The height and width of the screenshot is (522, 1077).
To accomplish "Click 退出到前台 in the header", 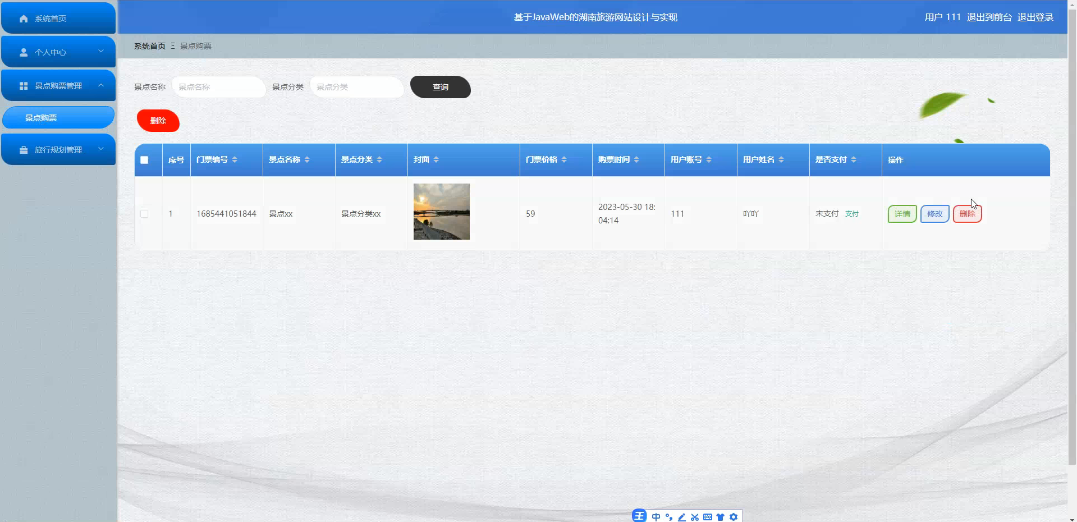I will click(989, 17).
